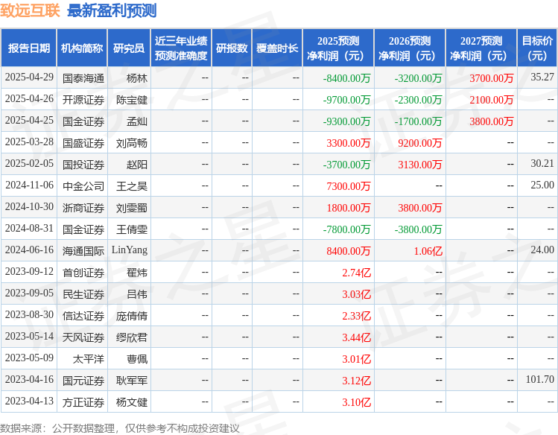Select institution 民生证券
The height and width of the screenshot is (435, 558).
[x=83, y=294]
